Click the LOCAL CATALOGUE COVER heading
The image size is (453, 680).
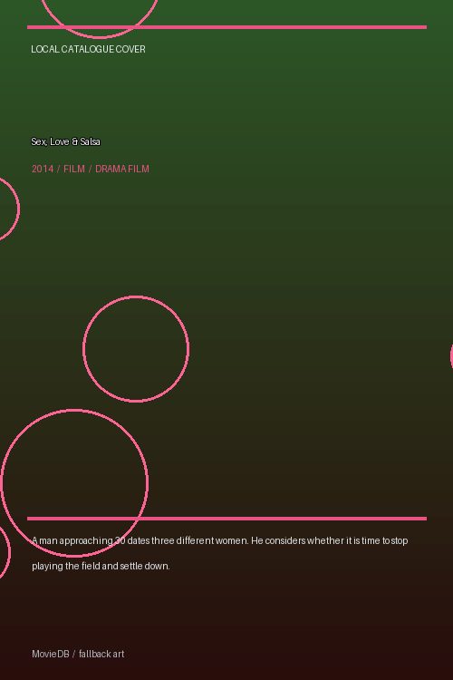click(x=88, y=50)
